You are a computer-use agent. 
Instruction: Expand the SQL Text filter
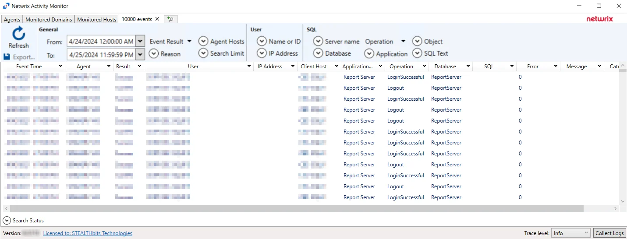pos(417,53)
